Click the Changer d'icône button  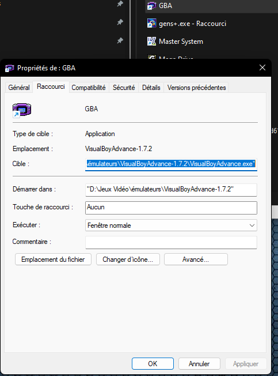[x=128, y=260]
